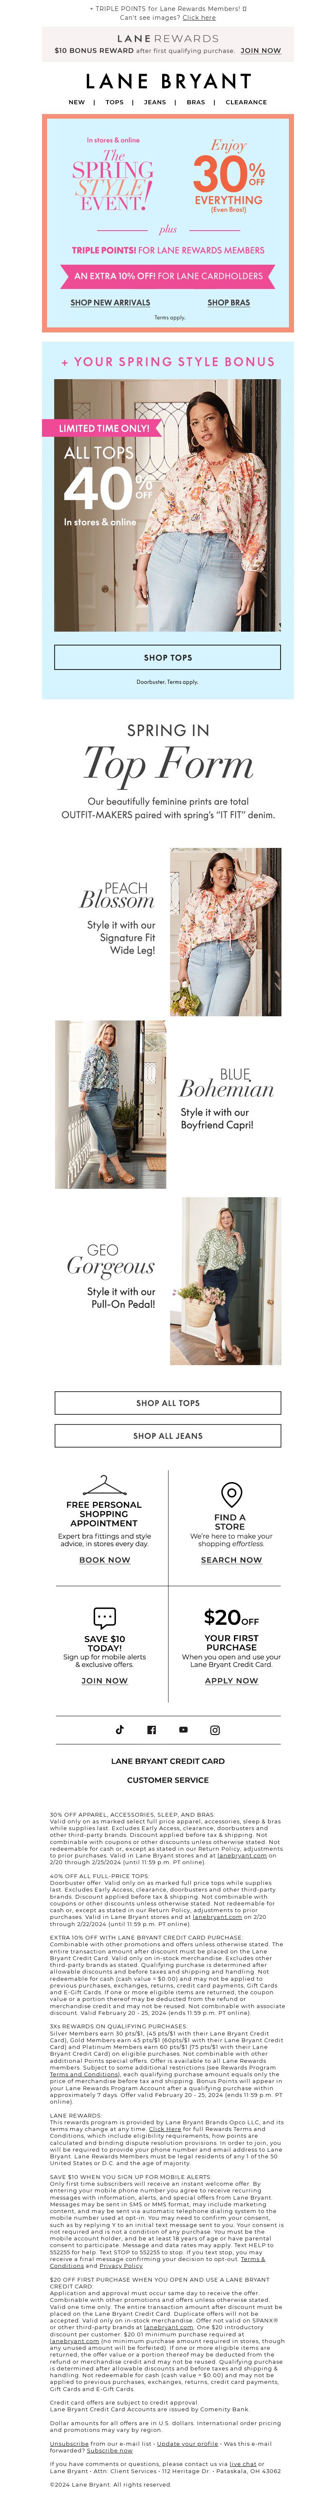Click the clothes hanger appointment icon

coord(104,1486)
